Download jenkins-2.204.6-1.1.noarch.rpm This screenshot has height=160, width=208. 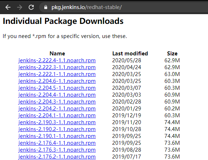[x=57, y=81]
